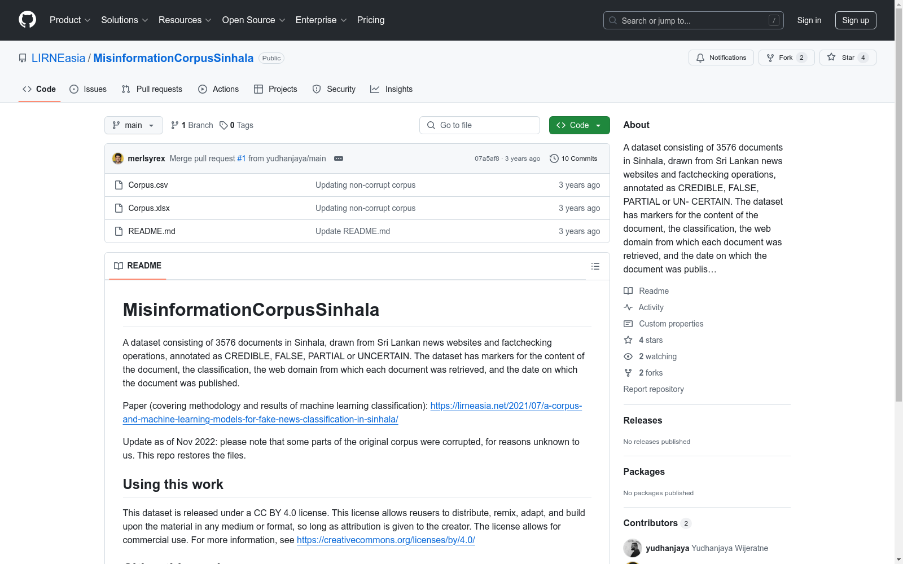
Task: Focus the Search or jump to field
Action: coord(693,20)
